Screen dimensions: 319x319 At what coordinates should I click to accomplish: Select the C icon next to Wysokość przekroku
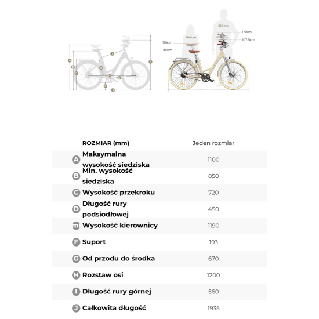point(76,193)
